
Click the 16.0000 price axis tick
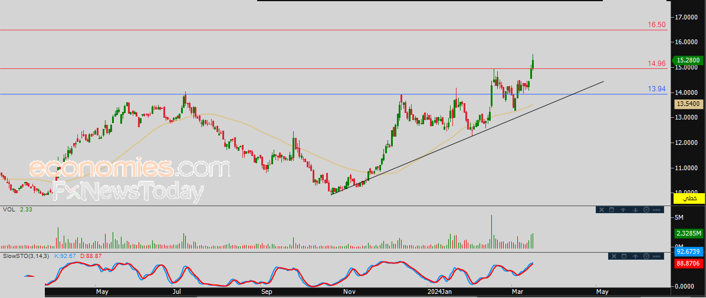point(686,42)
